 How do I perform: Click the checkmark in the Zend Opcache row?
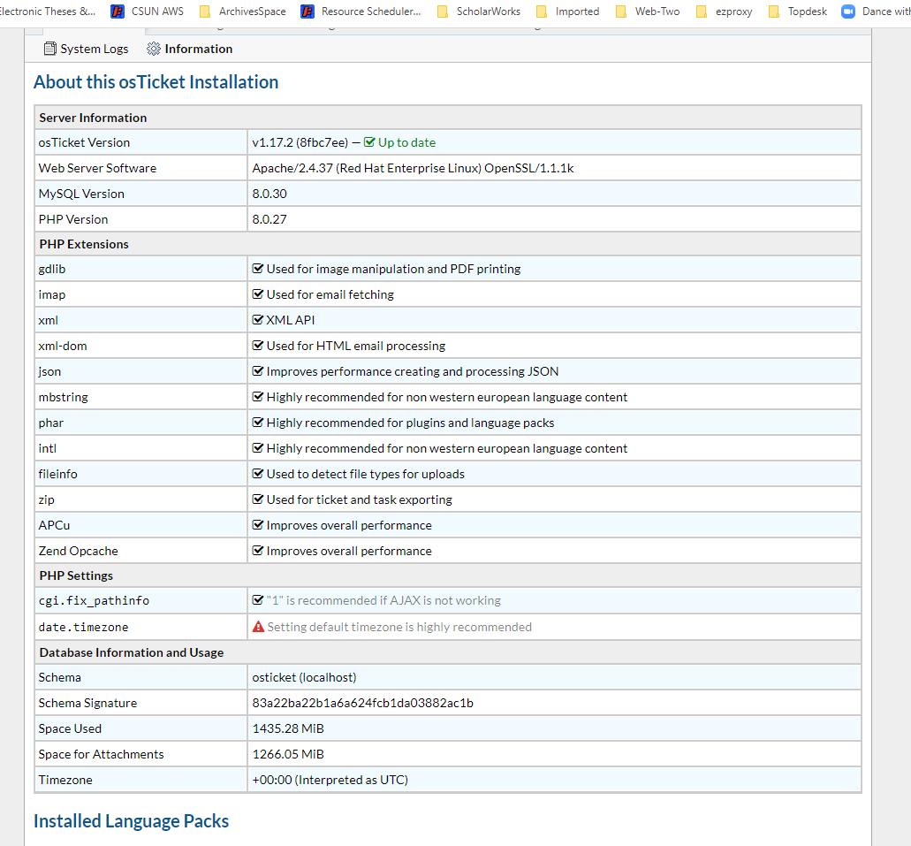[258, 551]
